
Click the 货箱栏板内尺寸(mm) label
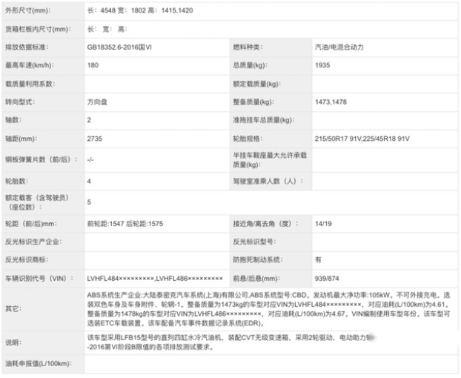[38, 29]
